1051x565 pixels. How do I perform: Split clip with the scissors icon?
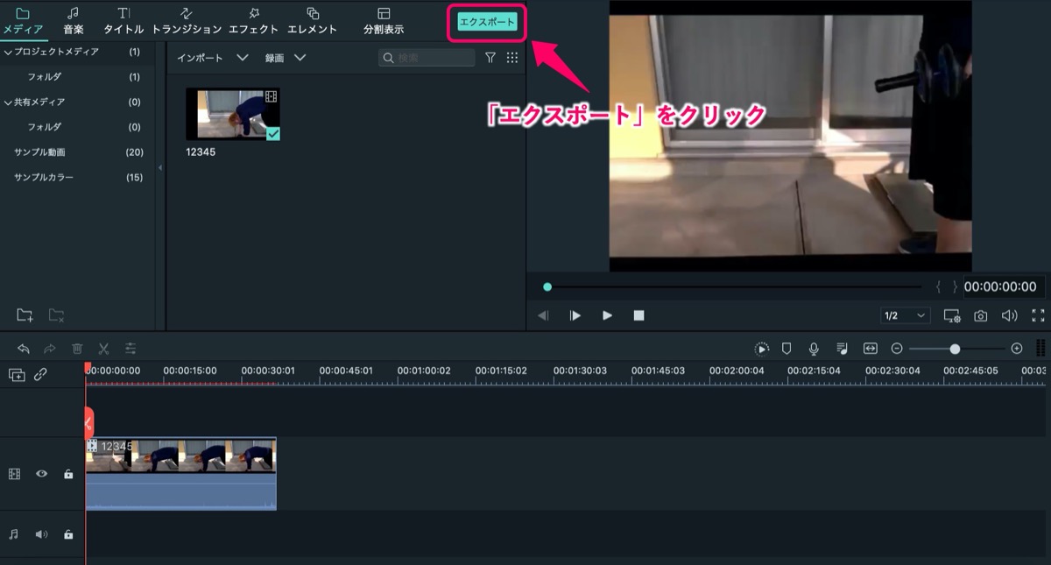coord(103,349)
